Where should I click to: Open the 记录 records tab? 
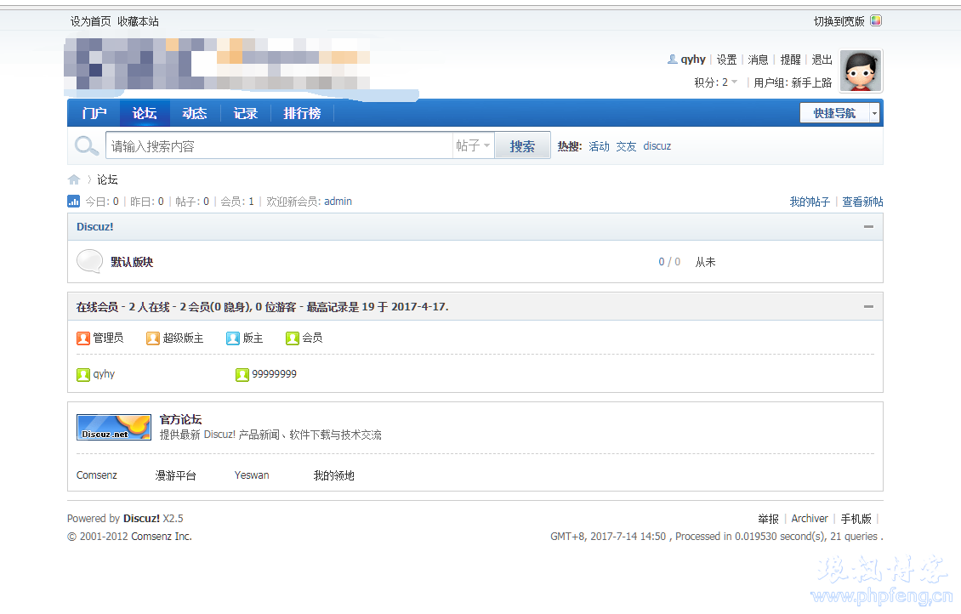[x=245, y=113]
